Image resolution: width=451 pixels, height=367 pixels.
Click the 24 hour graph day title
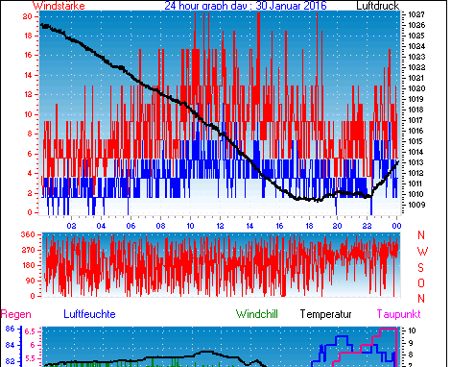coord(246,6)
